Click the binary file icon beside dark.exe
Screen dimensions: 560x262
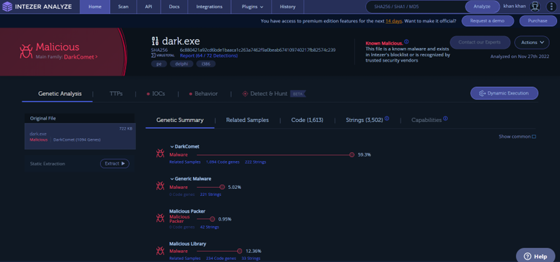pyautogui.click(x=155, y=40)
